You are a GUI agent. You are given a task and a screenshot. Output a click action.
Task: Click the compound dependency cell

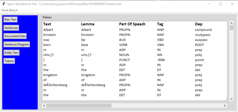203,30
